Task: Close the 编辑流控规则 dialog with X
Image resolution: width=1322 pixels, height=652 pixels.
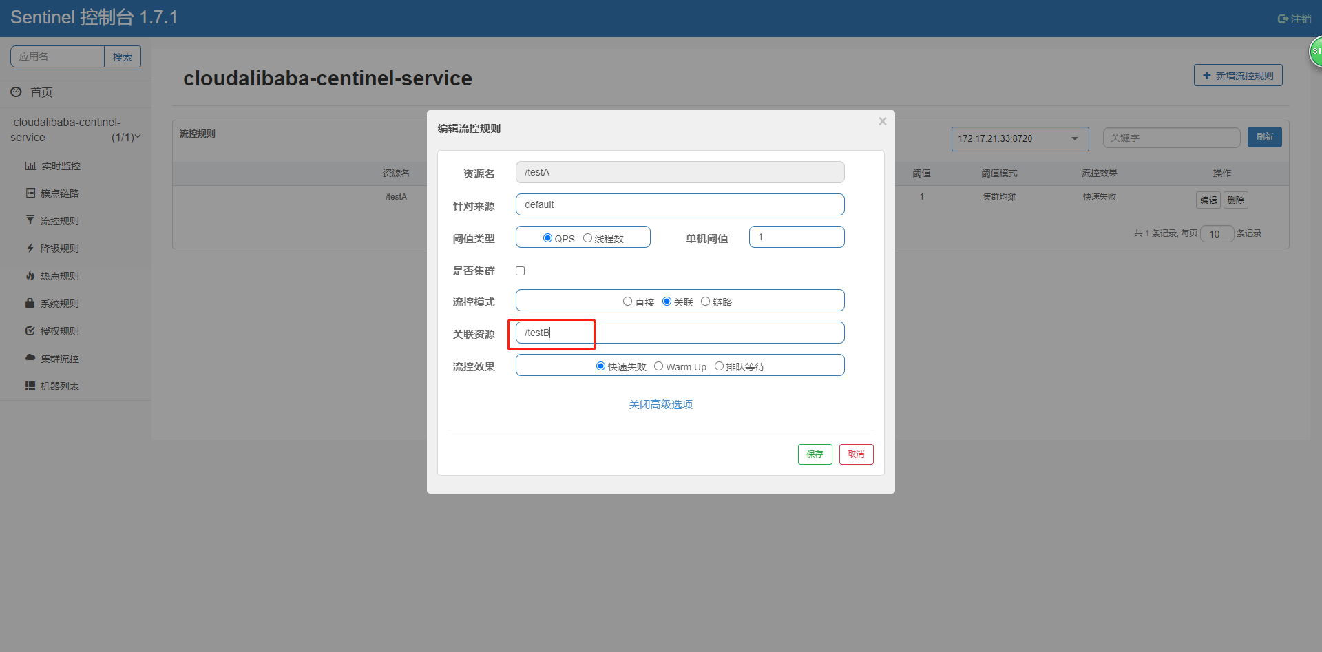Action: pyautogui.click(x=882, y=121)
